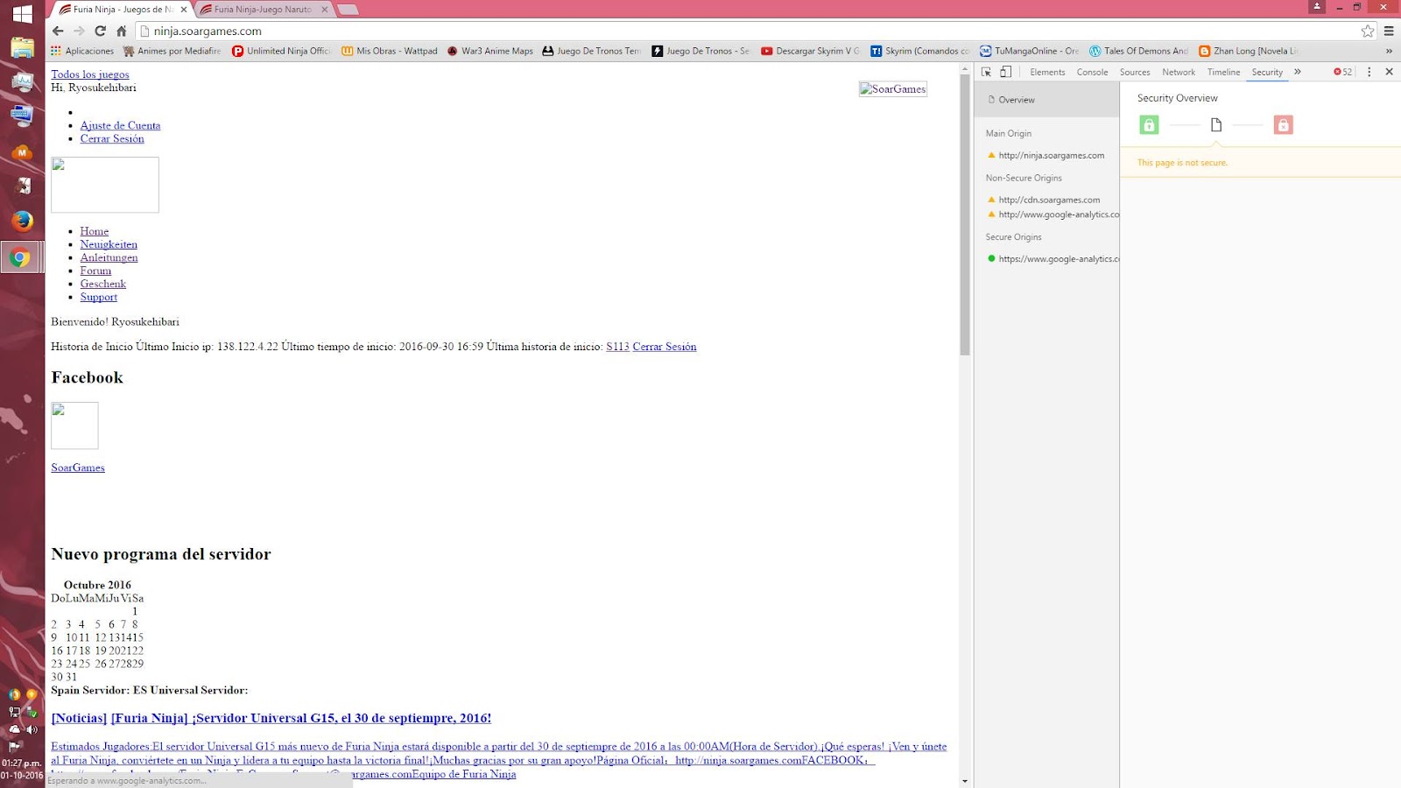Screen dimensions: 1401x788
Task: Open a new browser tab
Action: point(348,10)
